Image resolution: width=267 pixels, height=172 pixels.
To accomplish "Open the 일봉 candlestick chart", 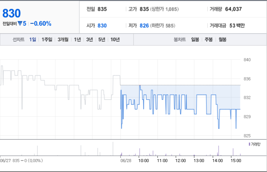I will [195, 40].
